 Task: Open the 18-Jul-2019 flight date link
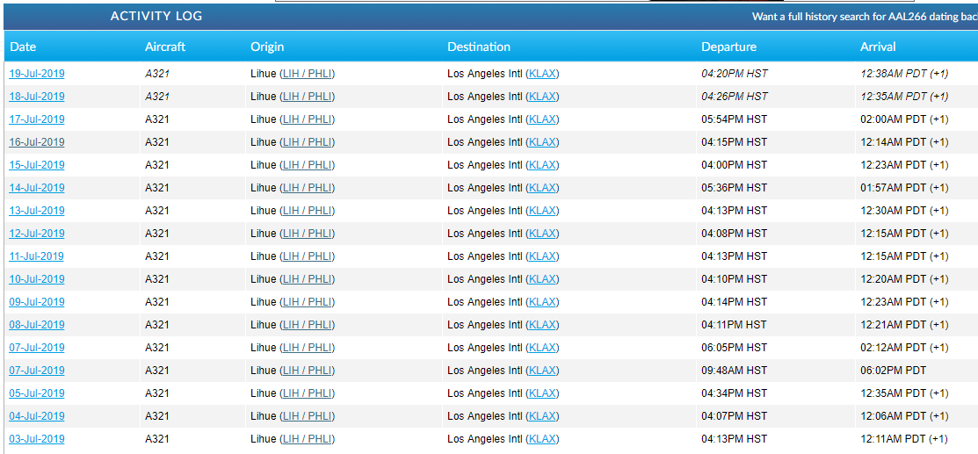(37, 97)
